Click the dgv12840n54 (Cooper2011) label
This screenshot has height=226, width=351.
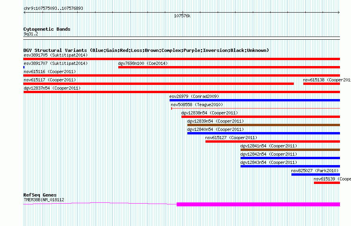pyautogui.click(x=215, y=129)
